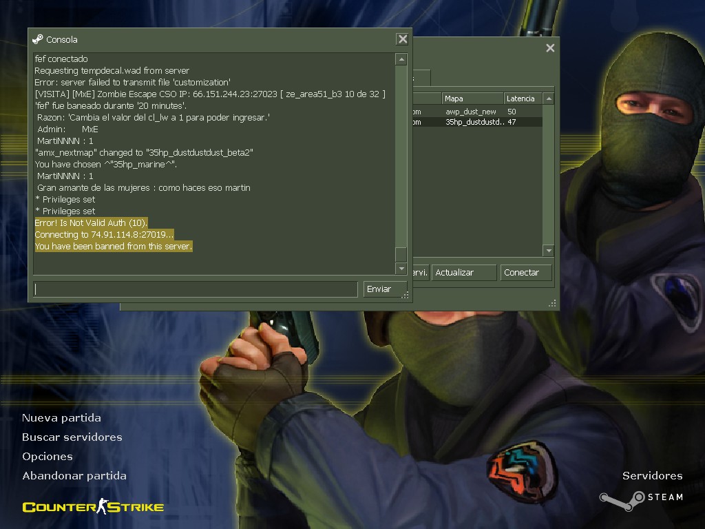Click the partially hidden server browser tab

point(422,77)
